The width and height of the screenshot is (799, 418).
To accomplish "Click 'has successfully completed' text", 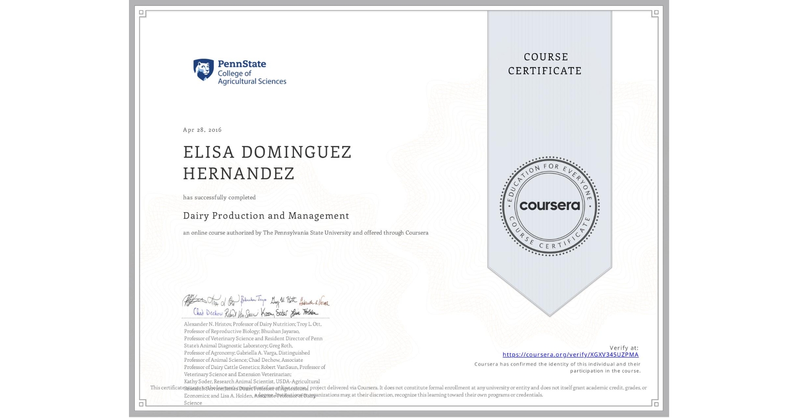I will [x=220, y=197].
